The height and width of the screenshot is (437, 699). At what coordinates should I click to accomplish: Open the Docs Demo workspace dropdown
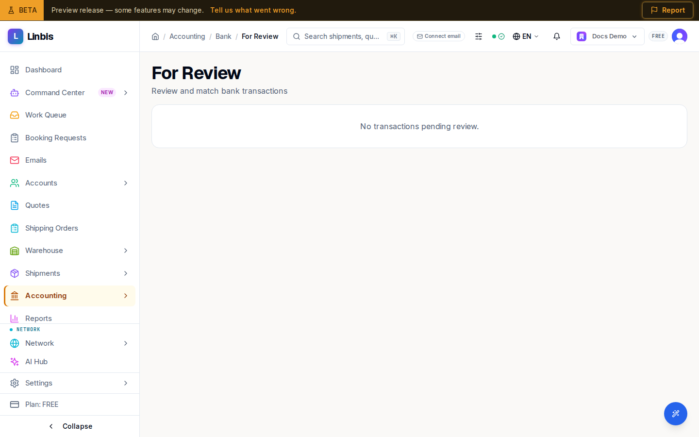607,36
